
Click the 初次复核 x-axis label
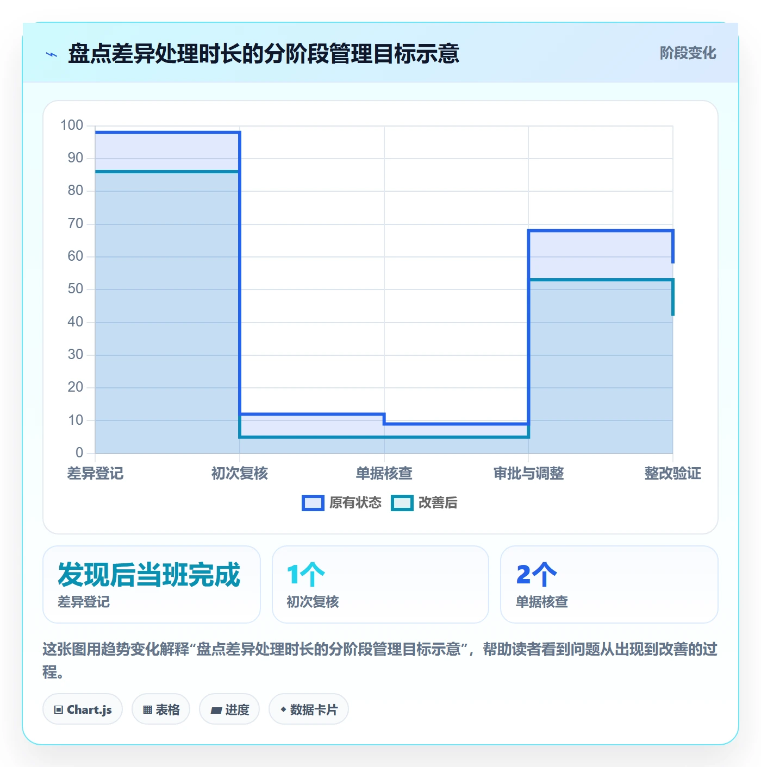[240, 474]
